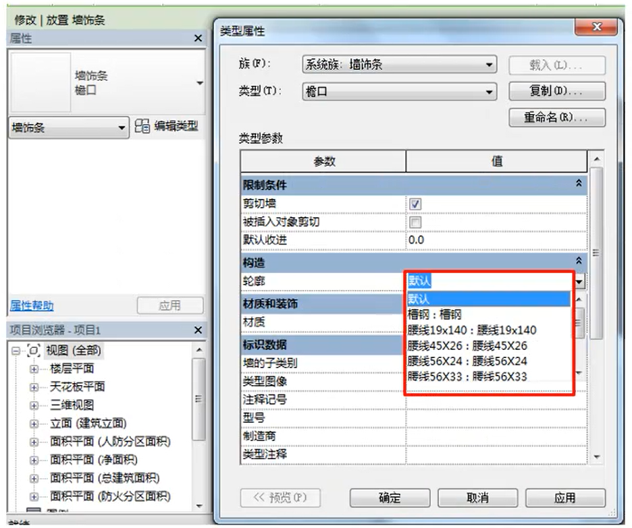Viewport: 632px width, 528px height.
Task: Toggle the 剪切墙 checkbox
Action: [x=416, y=204]
